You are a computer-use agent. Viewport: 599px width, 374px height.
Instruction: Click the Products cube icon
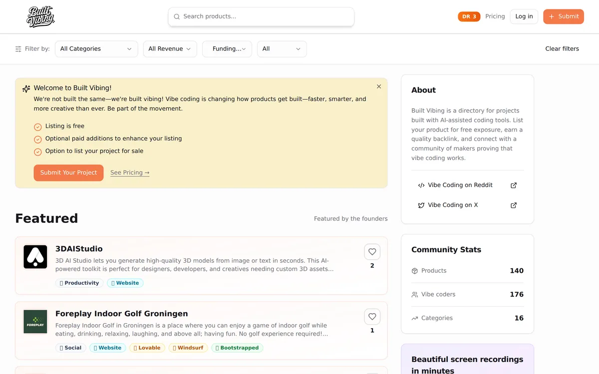(x=415, y=271)
